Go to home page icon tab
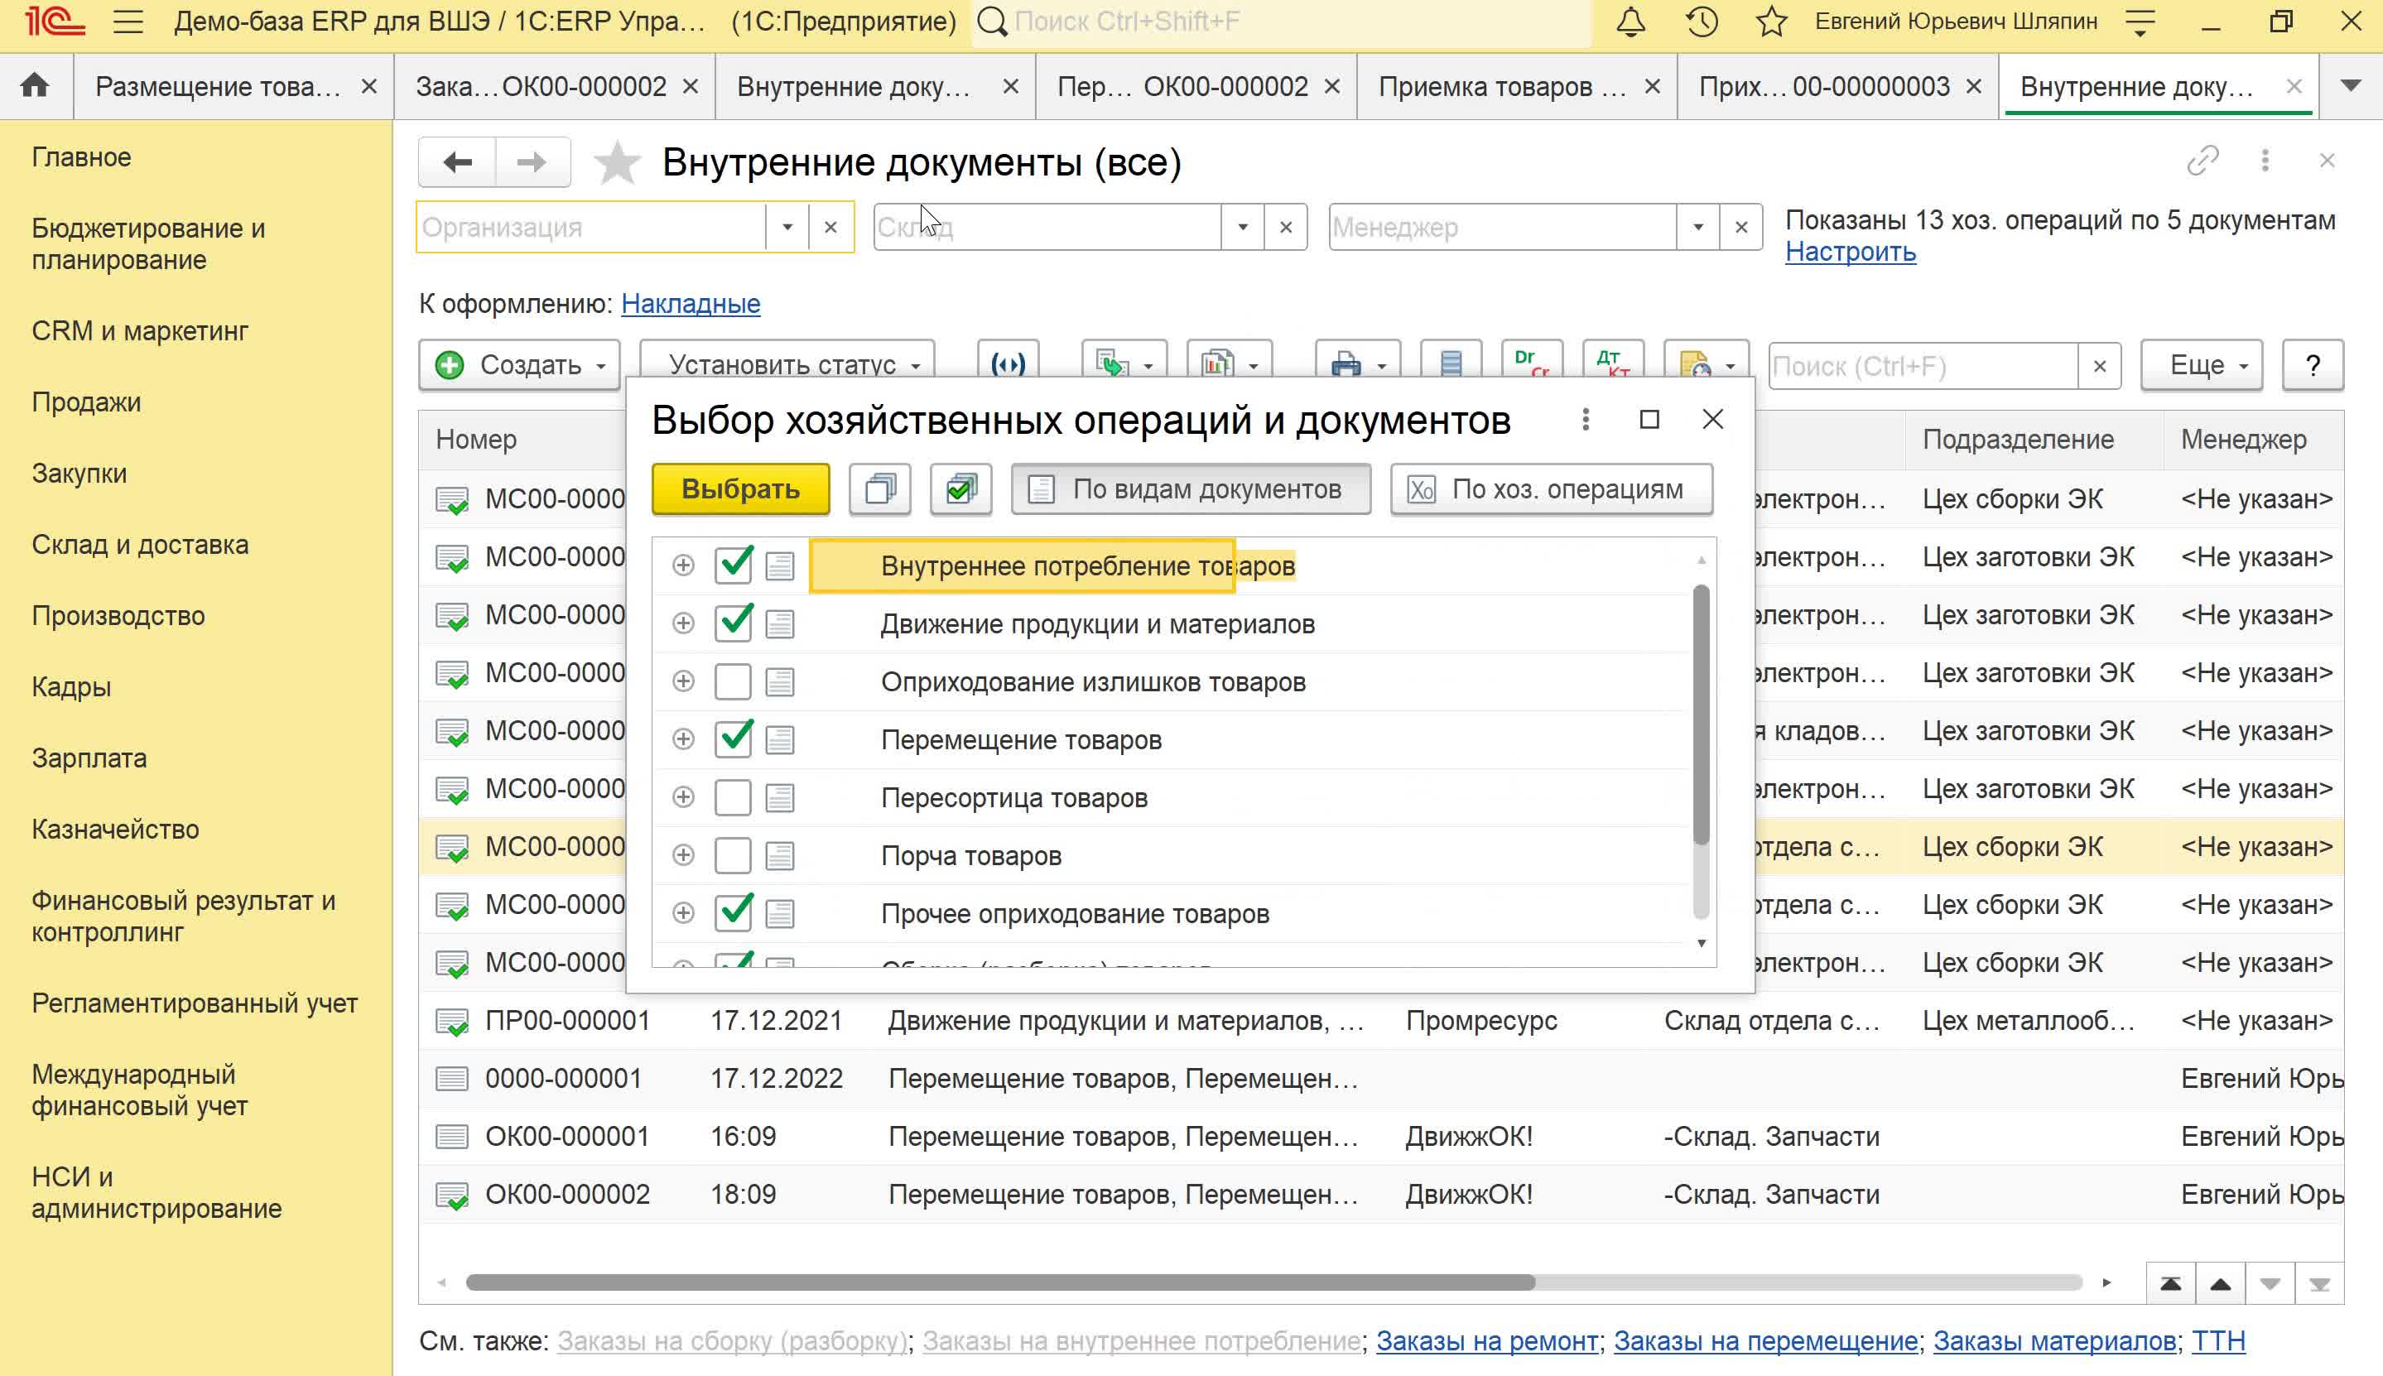The width and height of the screenshot is (2383, 1376). click(x=35, y=86)
